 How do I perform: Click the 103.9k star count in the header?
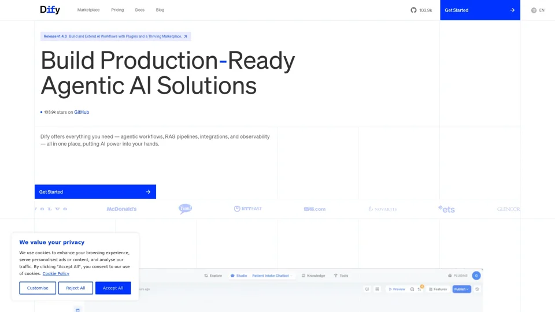tap(426, 10)
